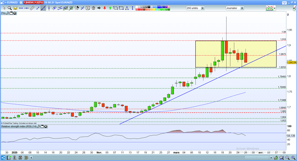Click the 1,76095 price level label
This screenshot has width=297, height=161.
(282, 87)
